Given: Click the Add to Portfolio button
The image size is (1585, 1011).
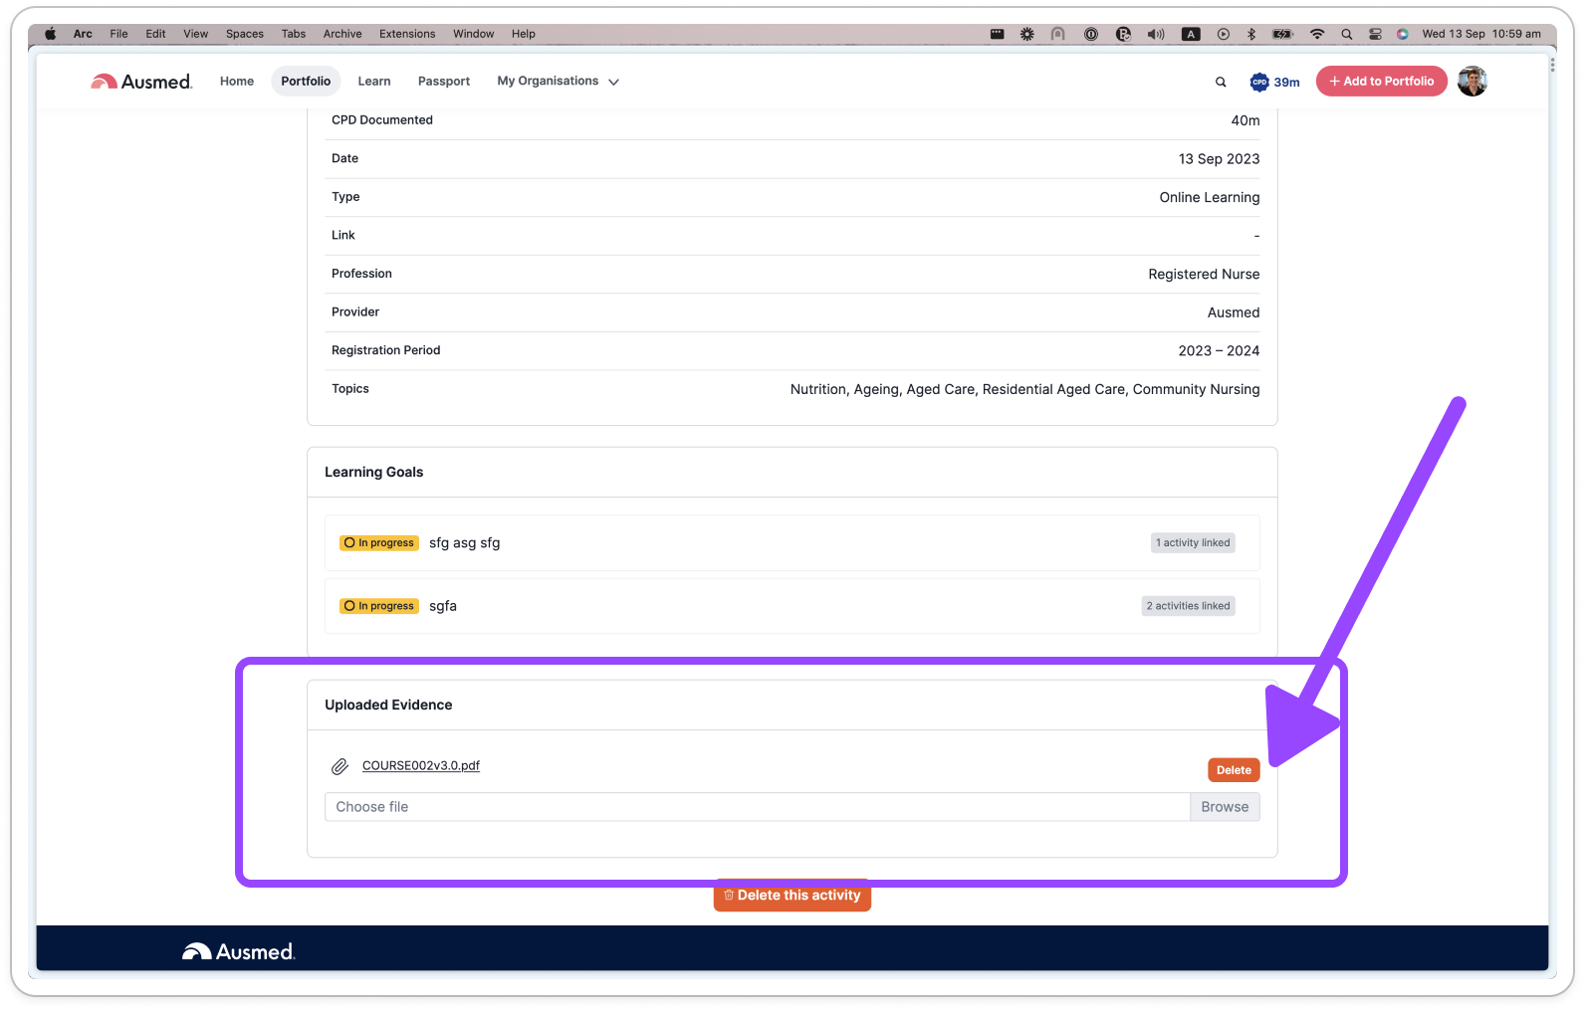Looking at the screenshot, I should coord(1382,82).
